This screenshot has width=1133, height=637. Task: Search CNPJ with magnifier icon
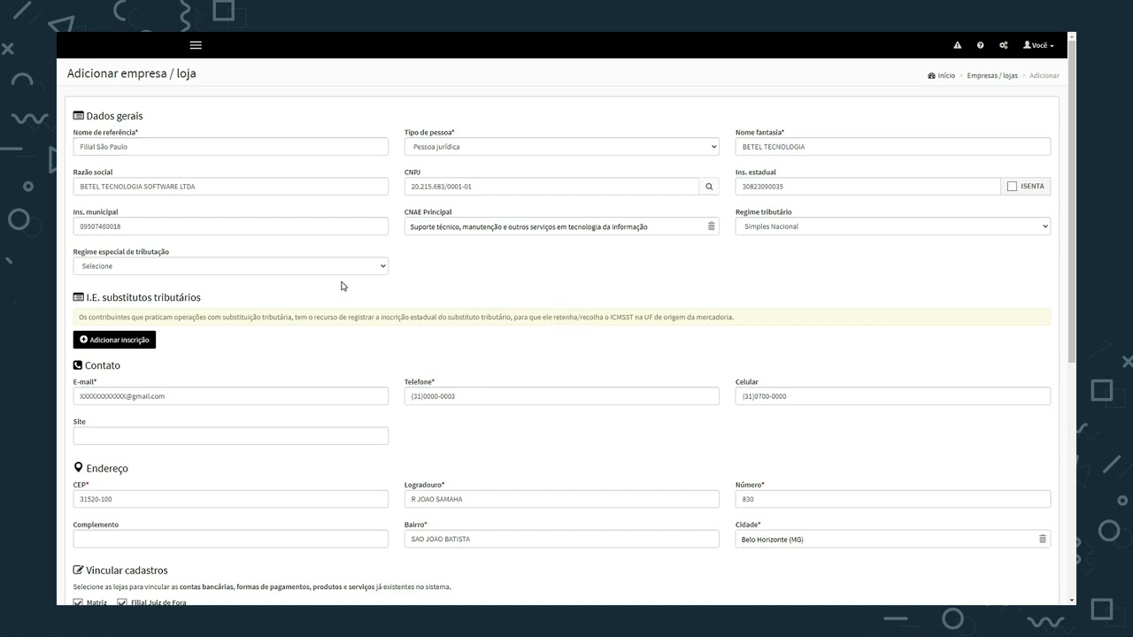709,187
